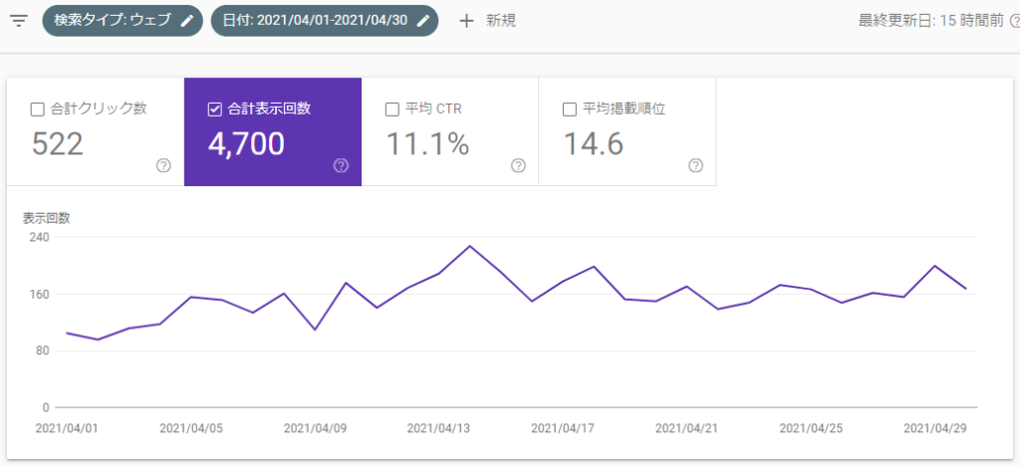
Task: Click pencil icon on 日付 chip
Action: pos(424,21)
